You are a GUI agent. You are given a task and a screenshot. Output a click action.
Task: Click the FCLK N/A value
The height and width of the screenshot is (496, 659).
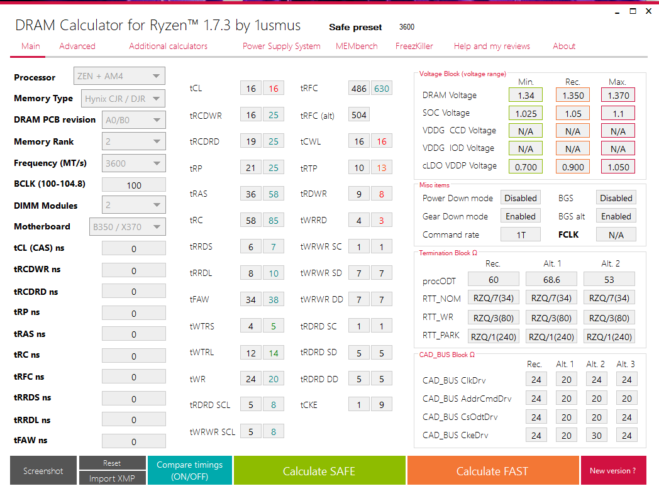pyautogui.click(x=616, y=234)
